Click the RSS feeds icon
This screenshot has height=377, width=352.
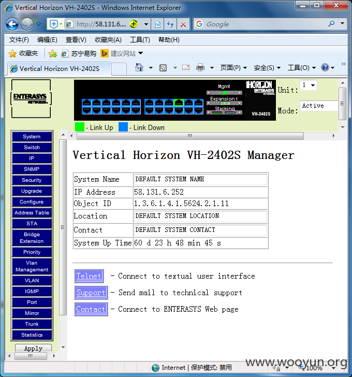pos(163,68)
